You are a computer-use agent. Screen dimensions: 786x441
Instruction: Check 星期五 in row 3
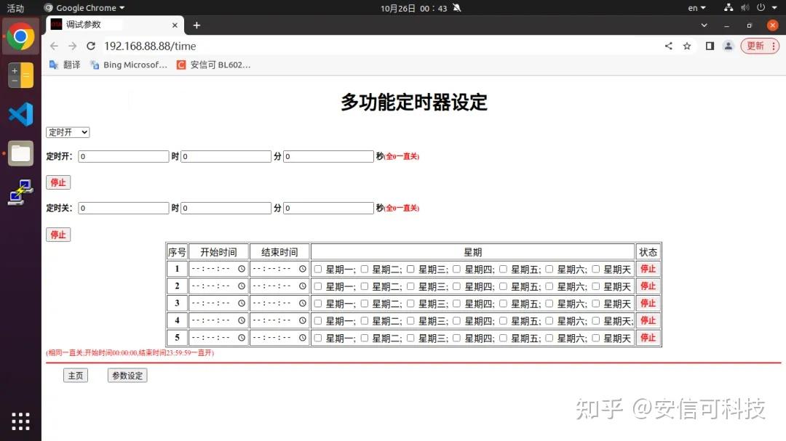pos(504,304)
